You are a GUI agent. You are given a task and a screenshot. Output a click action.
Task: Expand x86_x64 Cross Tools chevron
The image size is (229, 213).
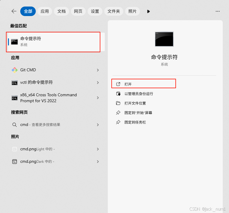[x=98, y=98]
